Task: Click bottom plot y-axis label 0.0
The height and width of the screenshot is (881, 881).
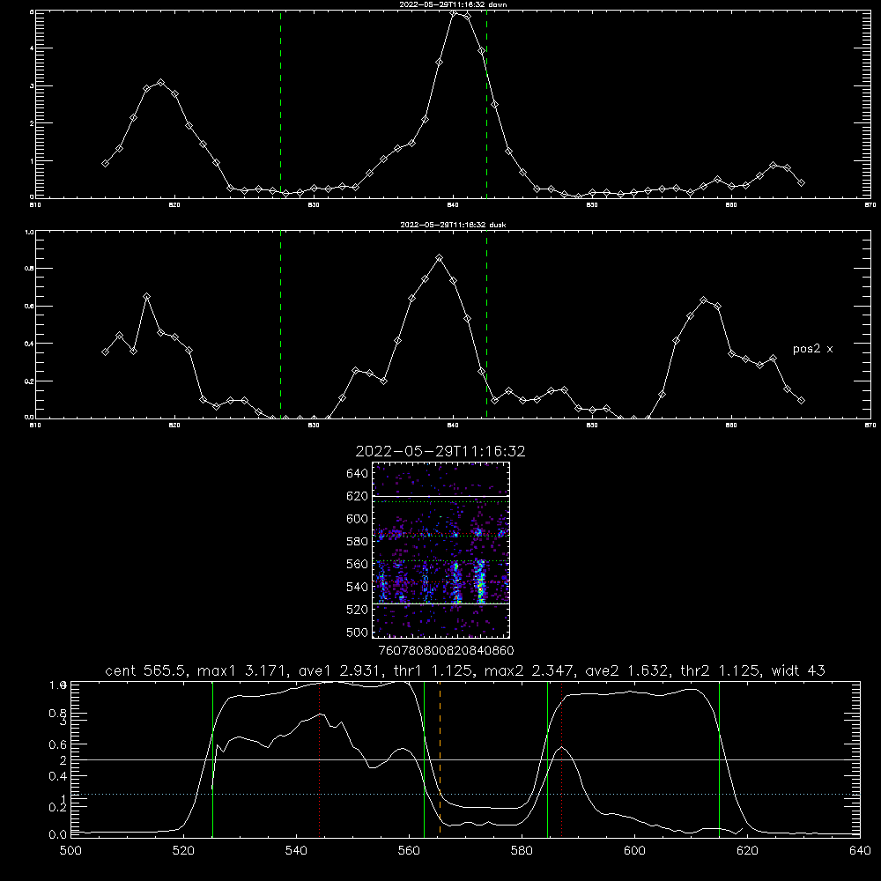Action: coord(58,834)
